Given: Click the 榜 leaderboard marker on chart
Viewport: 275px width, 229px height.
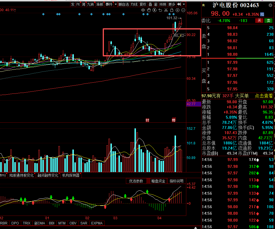Looking at the screenshot, I should click(174, 120).
